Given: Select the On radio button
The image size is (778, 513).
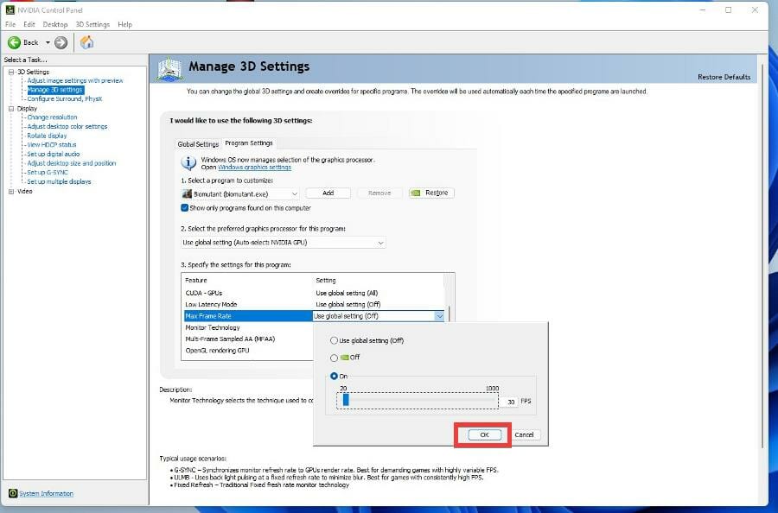Looking at the screenshot, I should 334,377.
